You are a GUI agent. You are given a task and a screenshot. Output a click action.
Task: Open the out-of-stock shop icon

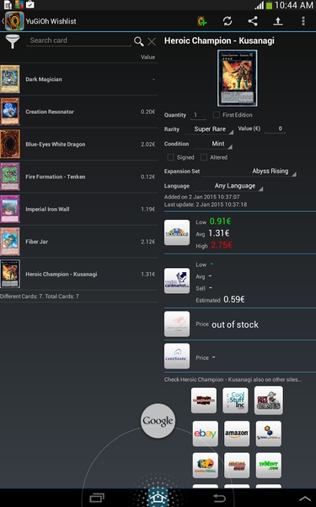[x=177, y=324]
